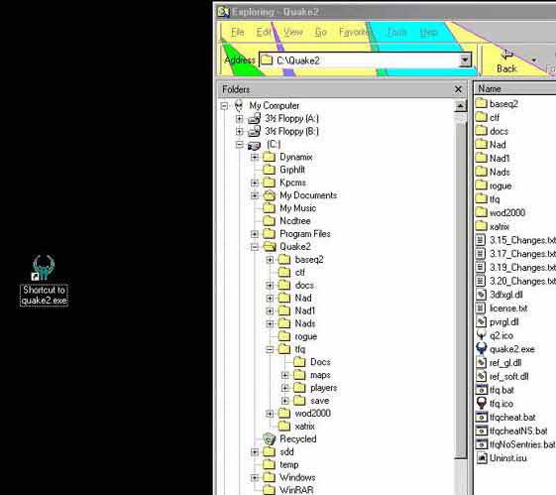Open the Help menu
556x495 pixels.
(429, 33)
